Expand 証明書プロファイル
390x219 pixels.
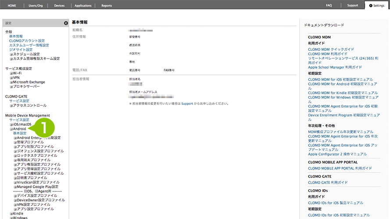pyautogui.click(x=15, y=178)
